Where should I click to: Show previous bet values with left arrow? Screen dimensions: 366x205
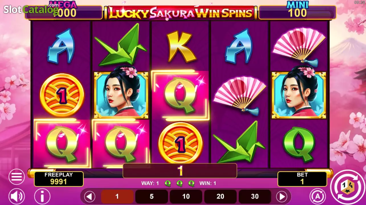click(90, 196)
